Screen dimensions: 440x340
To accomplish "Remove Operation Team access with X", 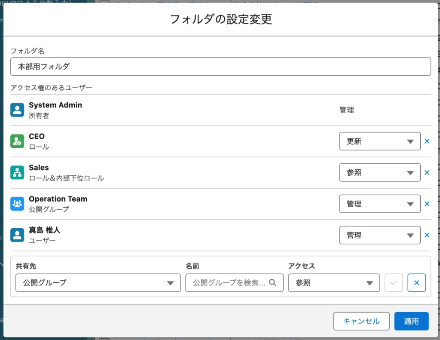I will (x=427, y=204).
